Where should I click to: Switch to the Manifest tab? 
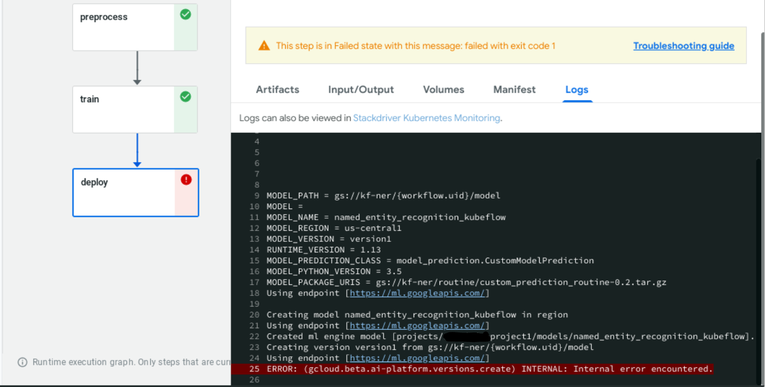[x=514, y=89]
